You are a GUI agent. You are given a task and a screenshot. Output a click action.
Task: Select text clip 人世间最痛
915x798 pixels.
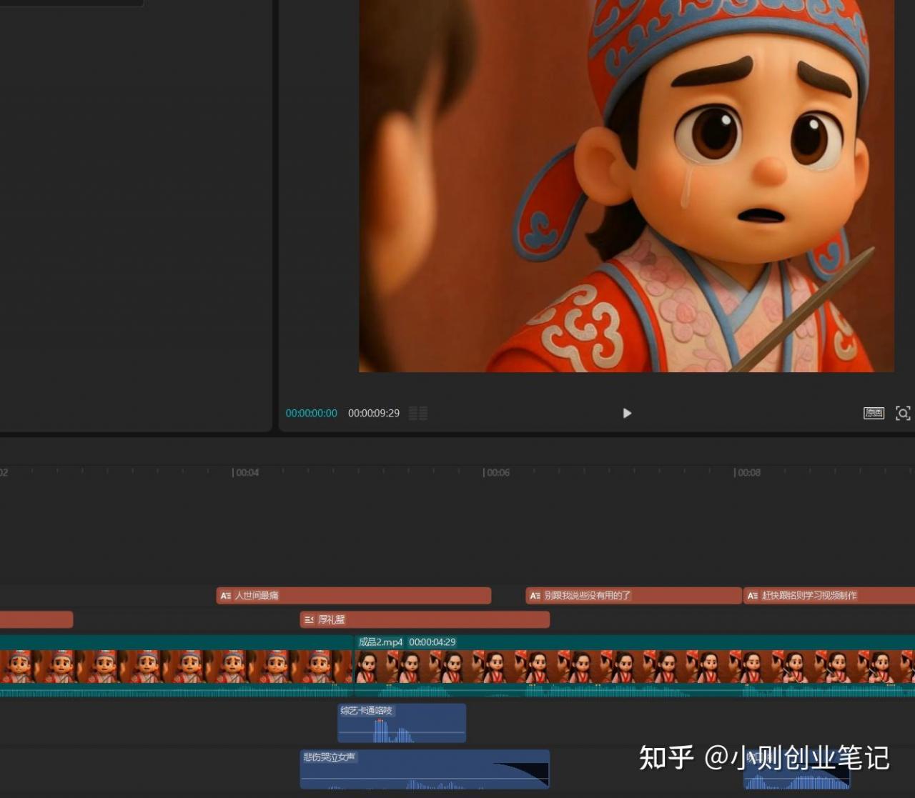coord(354,596)
